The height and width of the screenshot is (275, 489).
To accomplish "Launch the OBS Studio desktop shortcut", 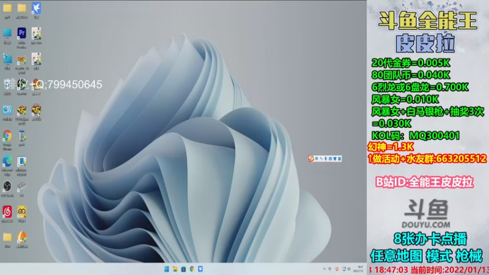I will click(x=7, y=186).
